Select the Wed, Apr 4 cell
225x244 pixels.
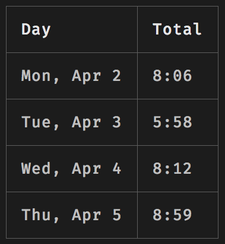(x=72, y=169)
